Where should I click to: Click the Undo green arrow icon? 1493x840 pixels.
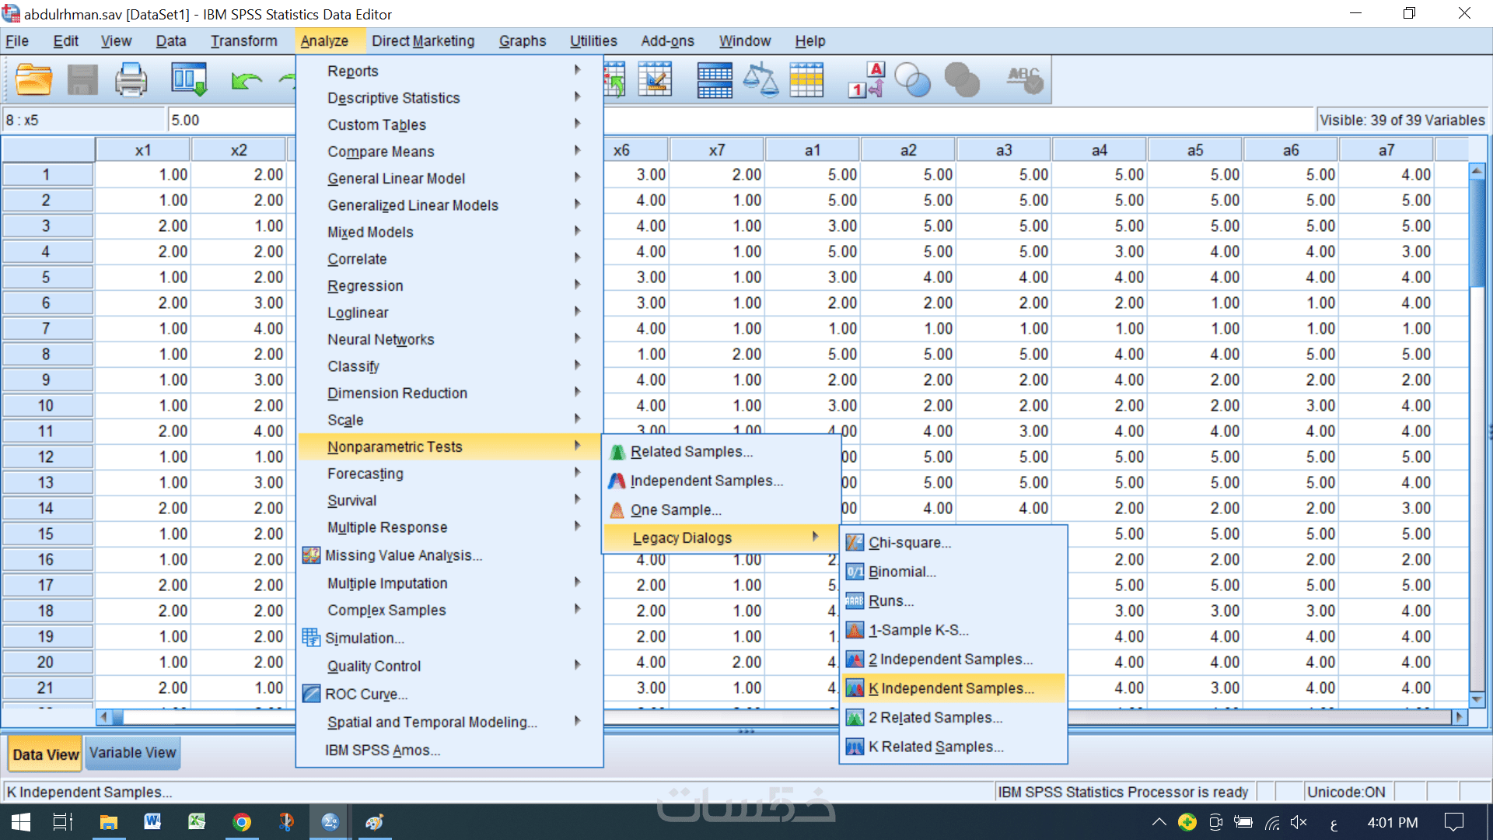246,80
